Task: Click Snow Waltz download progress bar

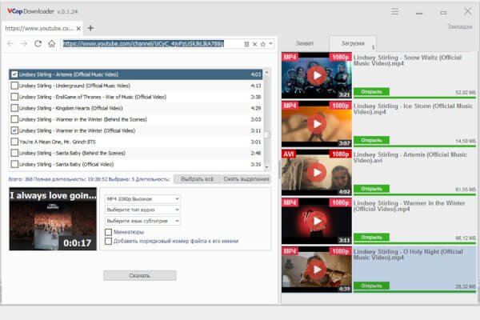Action: pos(414,98)
